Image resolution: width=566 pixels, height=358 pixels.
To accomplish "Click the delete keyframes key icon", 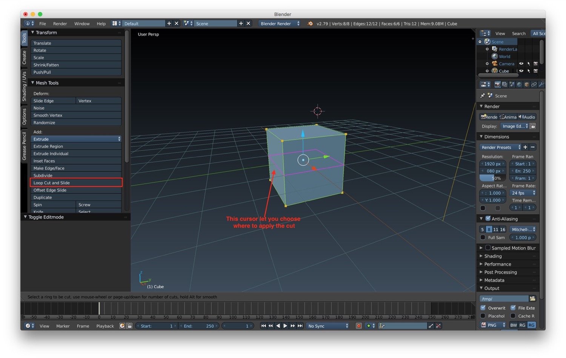I will pos(438,326).
